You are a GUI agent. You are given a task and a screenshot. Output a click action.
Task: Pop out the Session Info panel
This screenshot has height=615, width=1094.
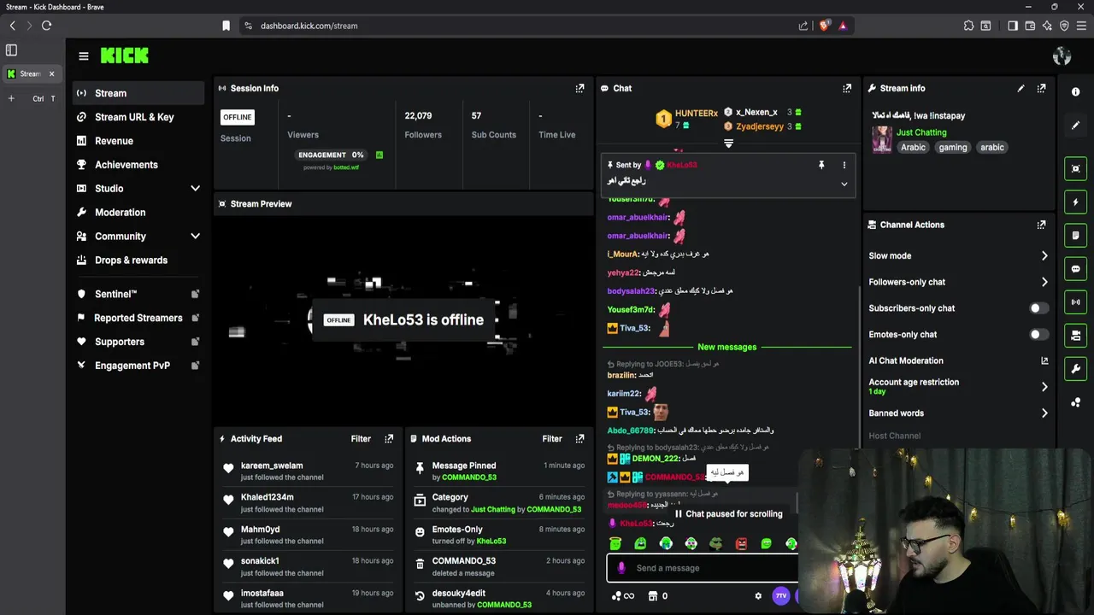click(x=579, y=88)
